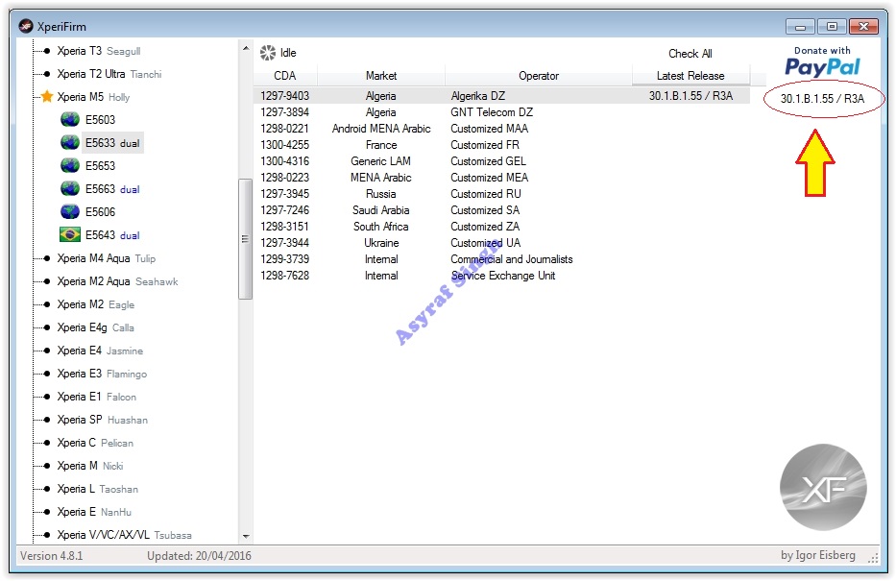Open Xperia E NanHu entry

click(94, 512)
